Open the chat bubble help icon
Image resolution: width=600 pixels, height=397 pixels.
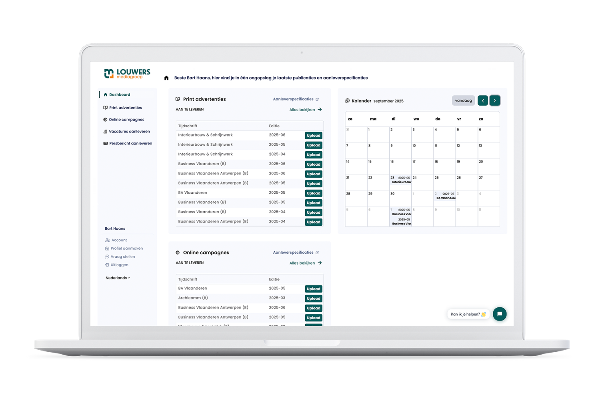[500, 314]
